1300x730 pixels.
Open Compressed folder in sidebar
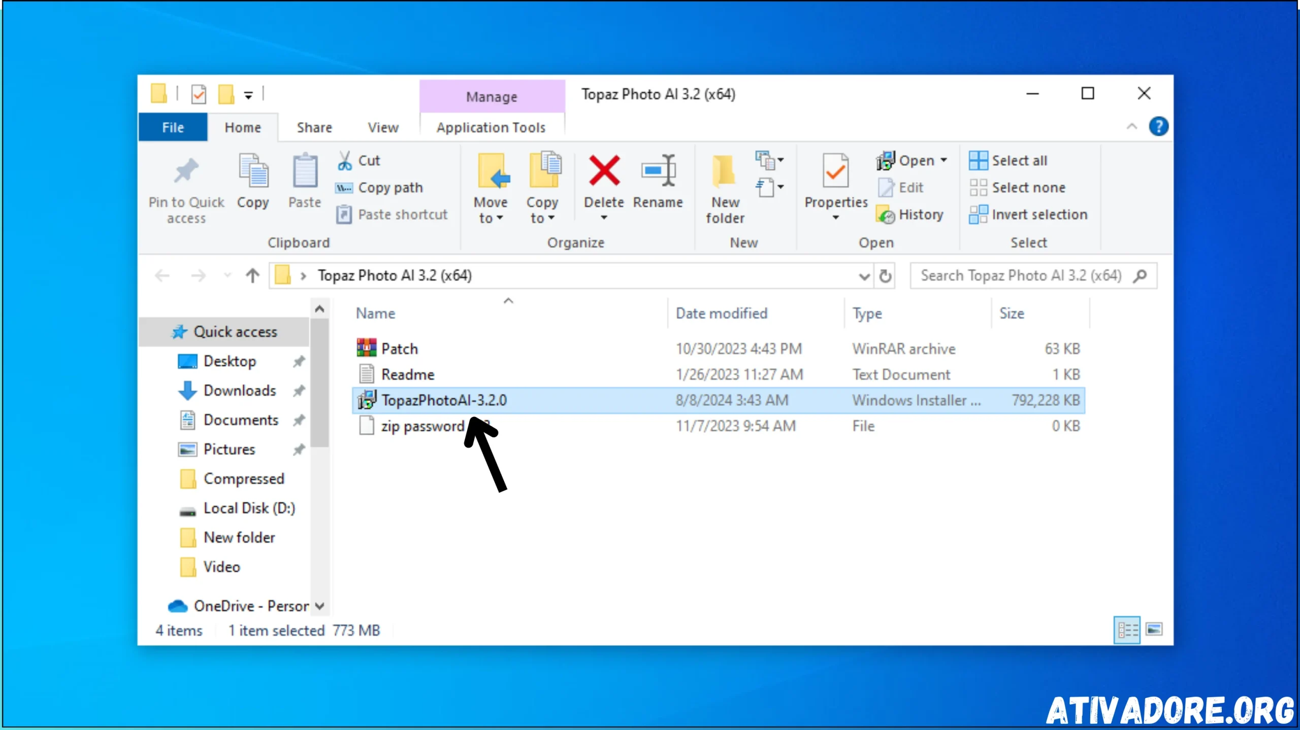[x=244, y=479]
